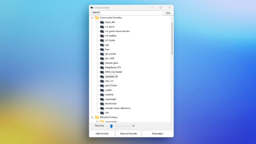
Task: Click the crt-mattias shader icon
Action: [x=102, y=36]
